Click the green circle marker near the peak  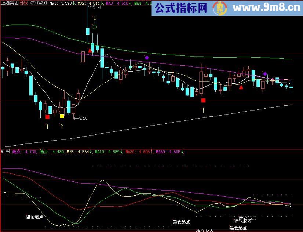pyautogui.click(x=95, y=27)
